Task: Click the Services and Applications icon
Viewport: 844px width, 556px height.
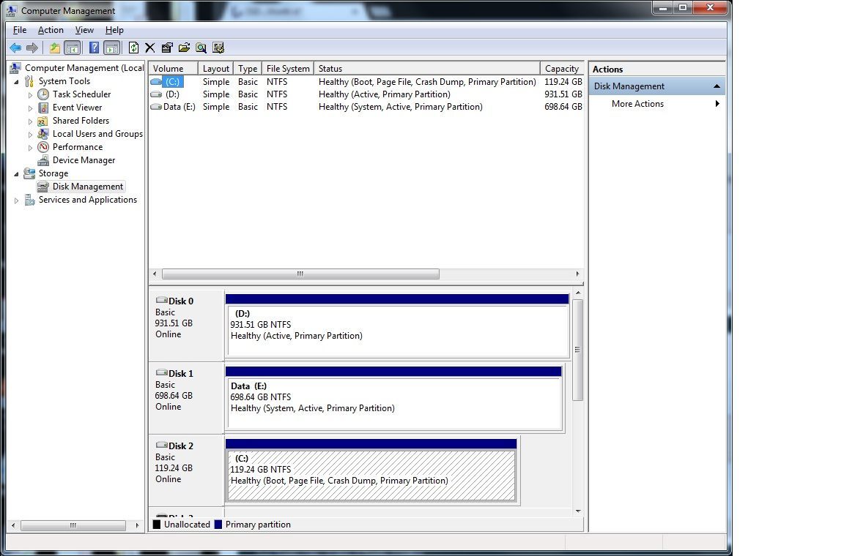Action: coord(29,200)
